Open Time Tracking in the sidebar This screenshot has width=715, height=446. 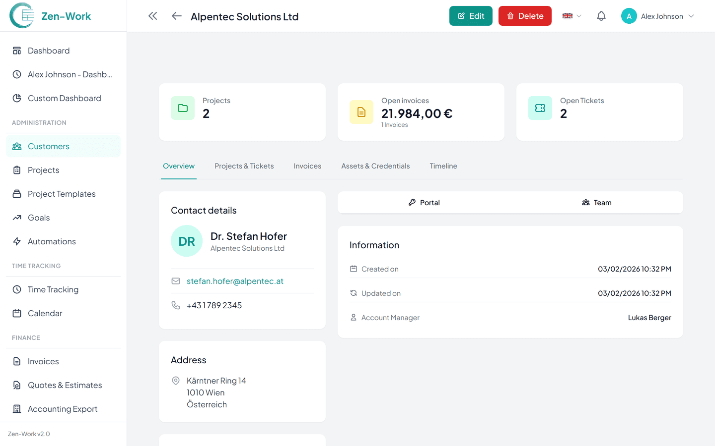point(53,289)
